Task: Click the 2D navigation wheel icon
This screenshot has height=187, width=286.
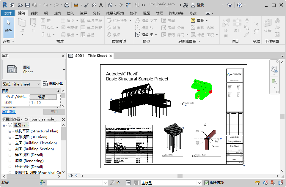Action: pyautogui.click(x=274, y=69)
